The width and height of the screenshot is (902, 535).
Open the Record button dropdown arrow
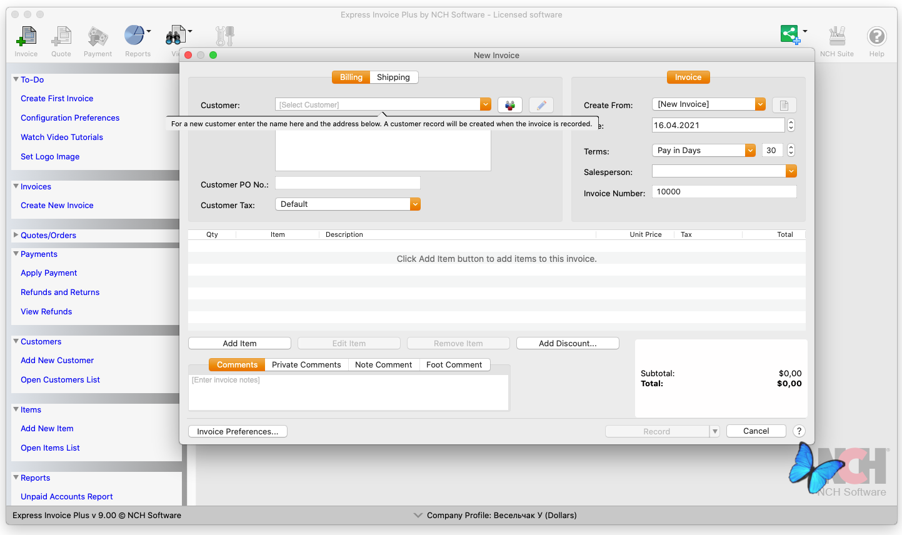coord(715,431)
